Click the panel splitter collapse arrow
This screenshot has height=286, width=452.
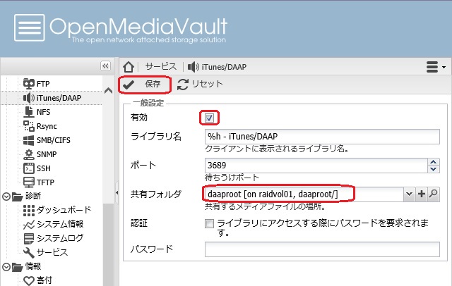(117, 192)
